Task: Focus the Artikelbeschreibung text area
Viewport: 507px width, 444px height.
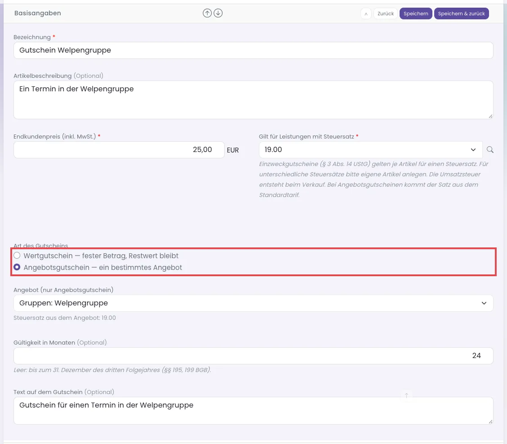Action: click(x=253, y=100)
